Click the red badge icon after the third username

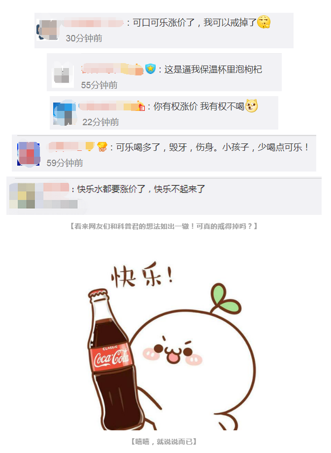pyautogui.click(x=141, y=107)
